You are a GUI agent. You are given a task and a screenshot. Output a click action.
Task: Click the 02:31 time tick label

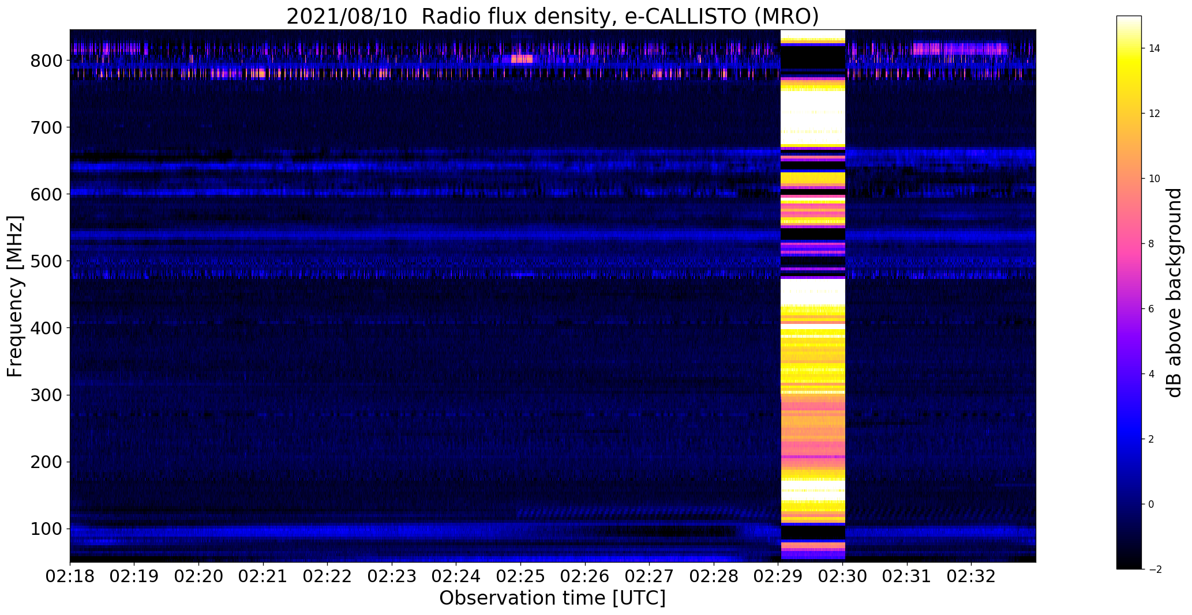pyautogui.click(x=908, y=576)
